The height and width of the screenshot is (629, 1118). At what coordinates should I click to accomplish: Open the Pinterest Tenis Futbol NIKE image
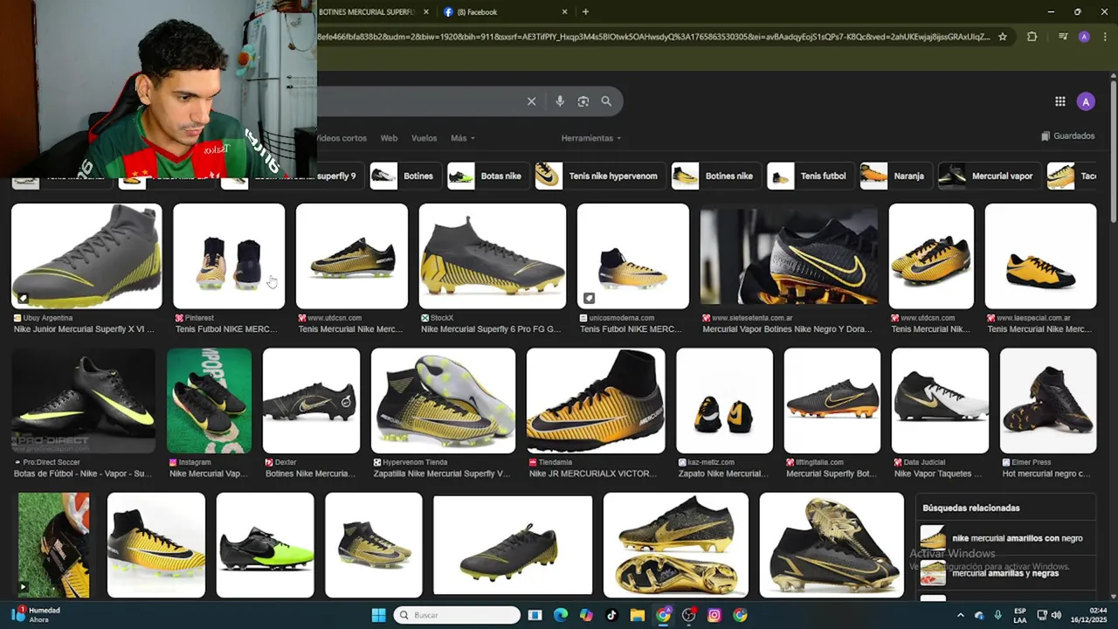tap(229, 256)
